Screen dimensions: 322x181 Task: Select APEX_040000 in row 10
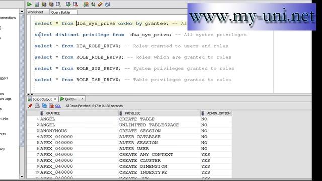click(79, 172)
